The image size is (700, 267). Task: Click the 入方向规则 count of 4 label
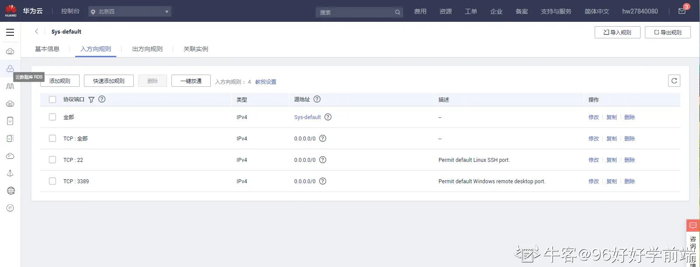233,82
